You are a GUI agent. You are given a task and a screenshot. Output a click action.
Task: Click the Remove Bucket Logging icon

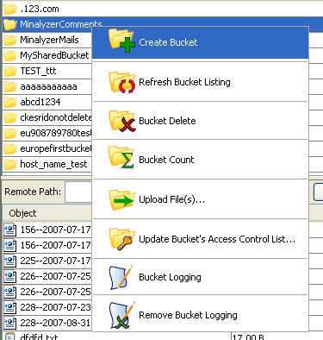[x=122, y=315]
